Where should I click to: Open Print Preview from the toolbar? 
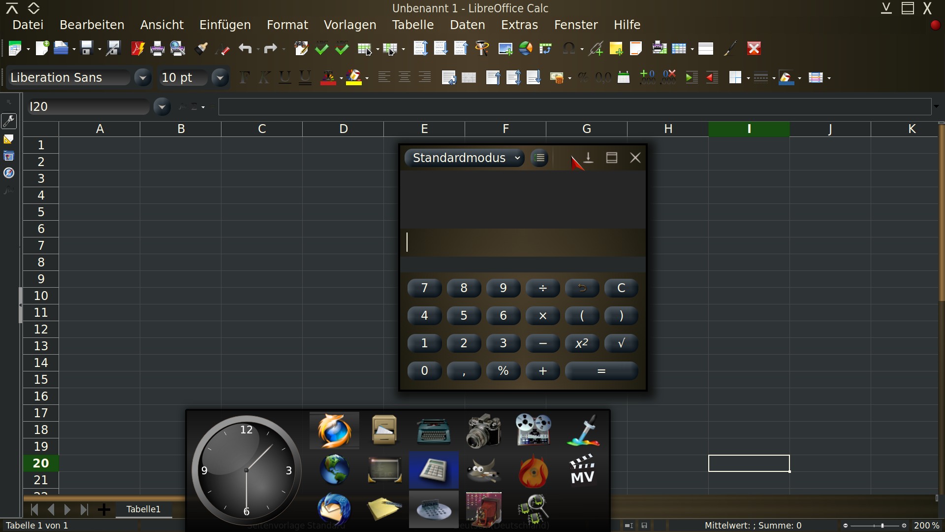pyautogui.click(x=178, y=48)
